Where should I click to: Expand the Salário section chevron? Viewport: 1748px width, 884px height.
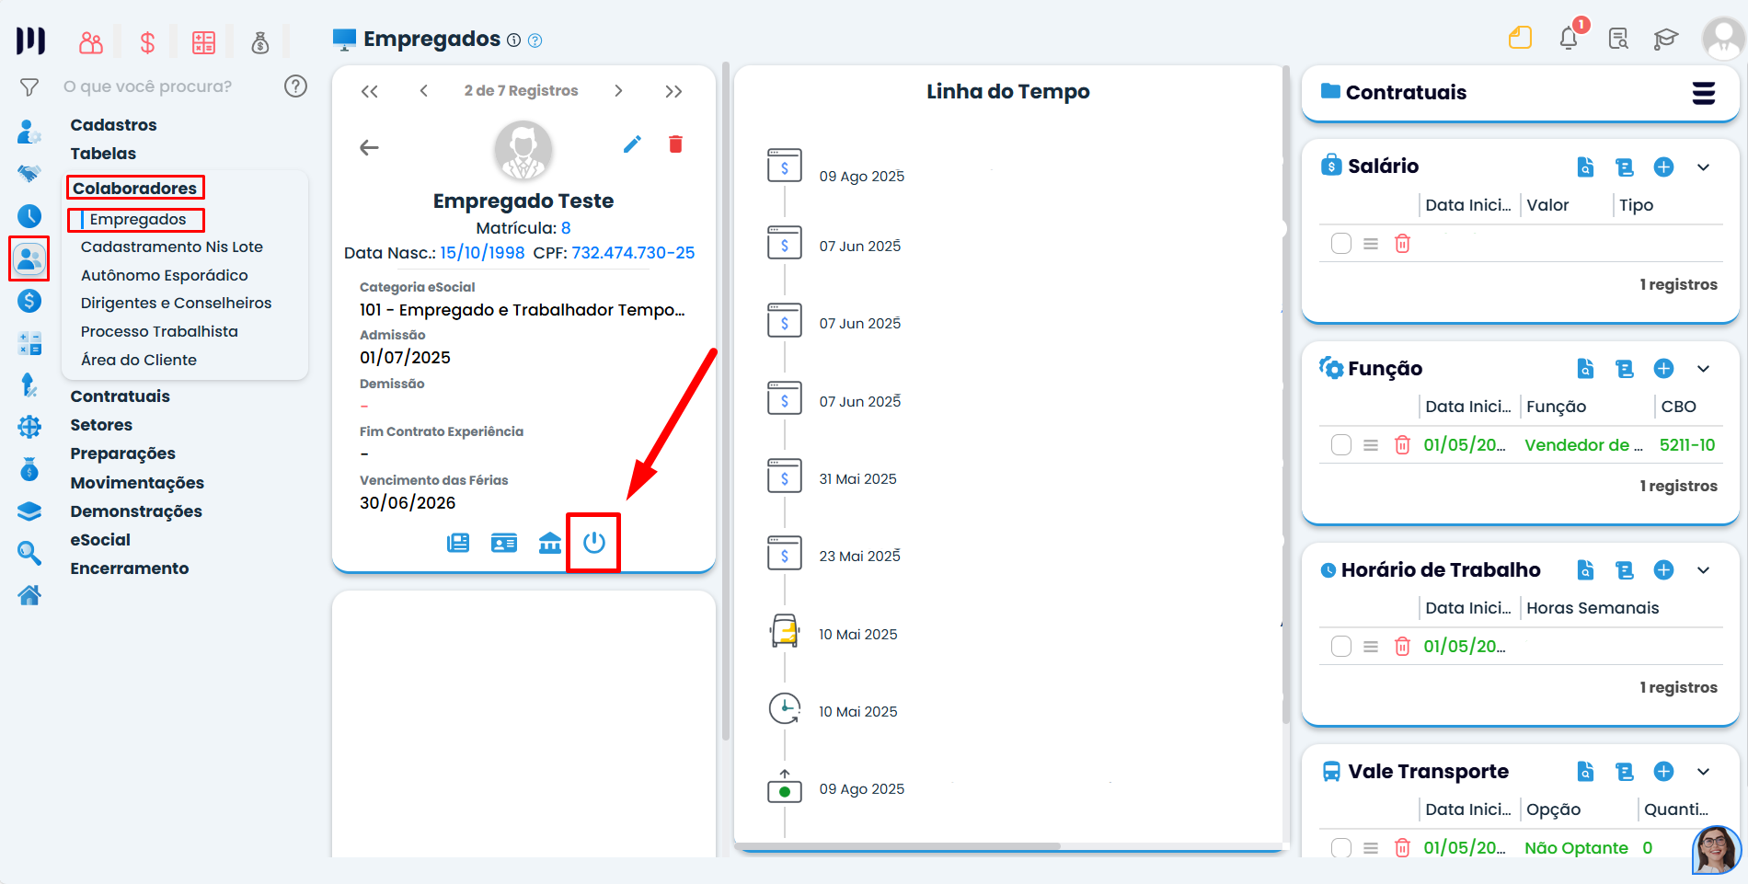pos(1703,167)
